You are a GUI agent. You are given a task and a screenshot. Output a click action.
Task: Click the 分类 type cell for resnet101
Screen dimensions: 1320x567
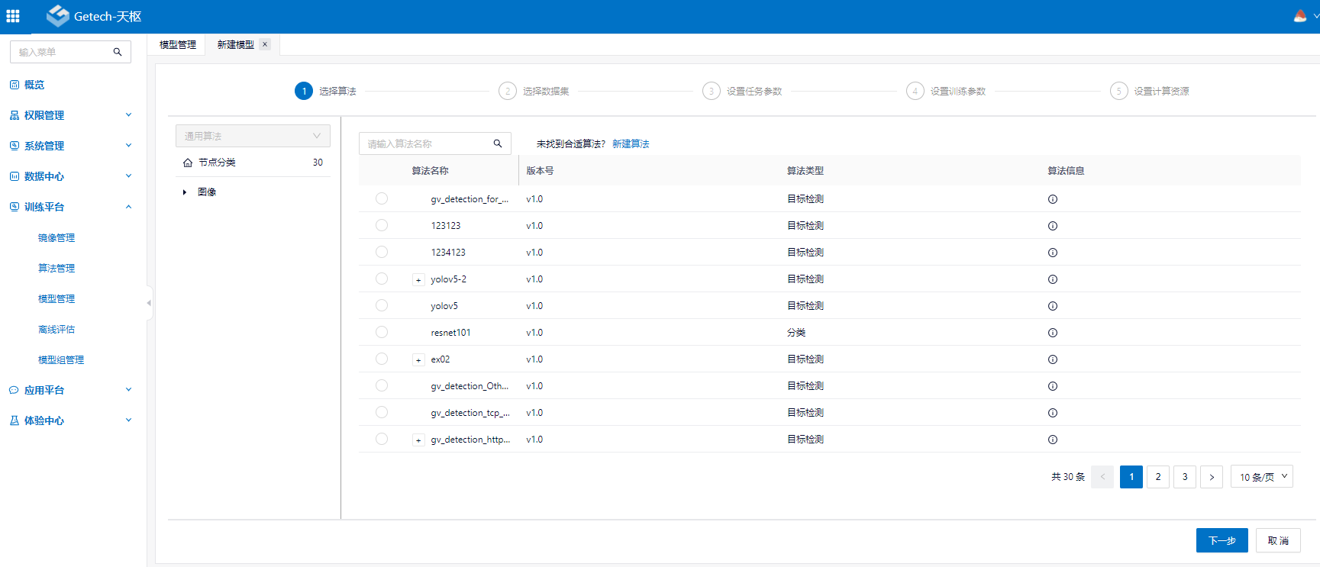(x=796, y=333)
